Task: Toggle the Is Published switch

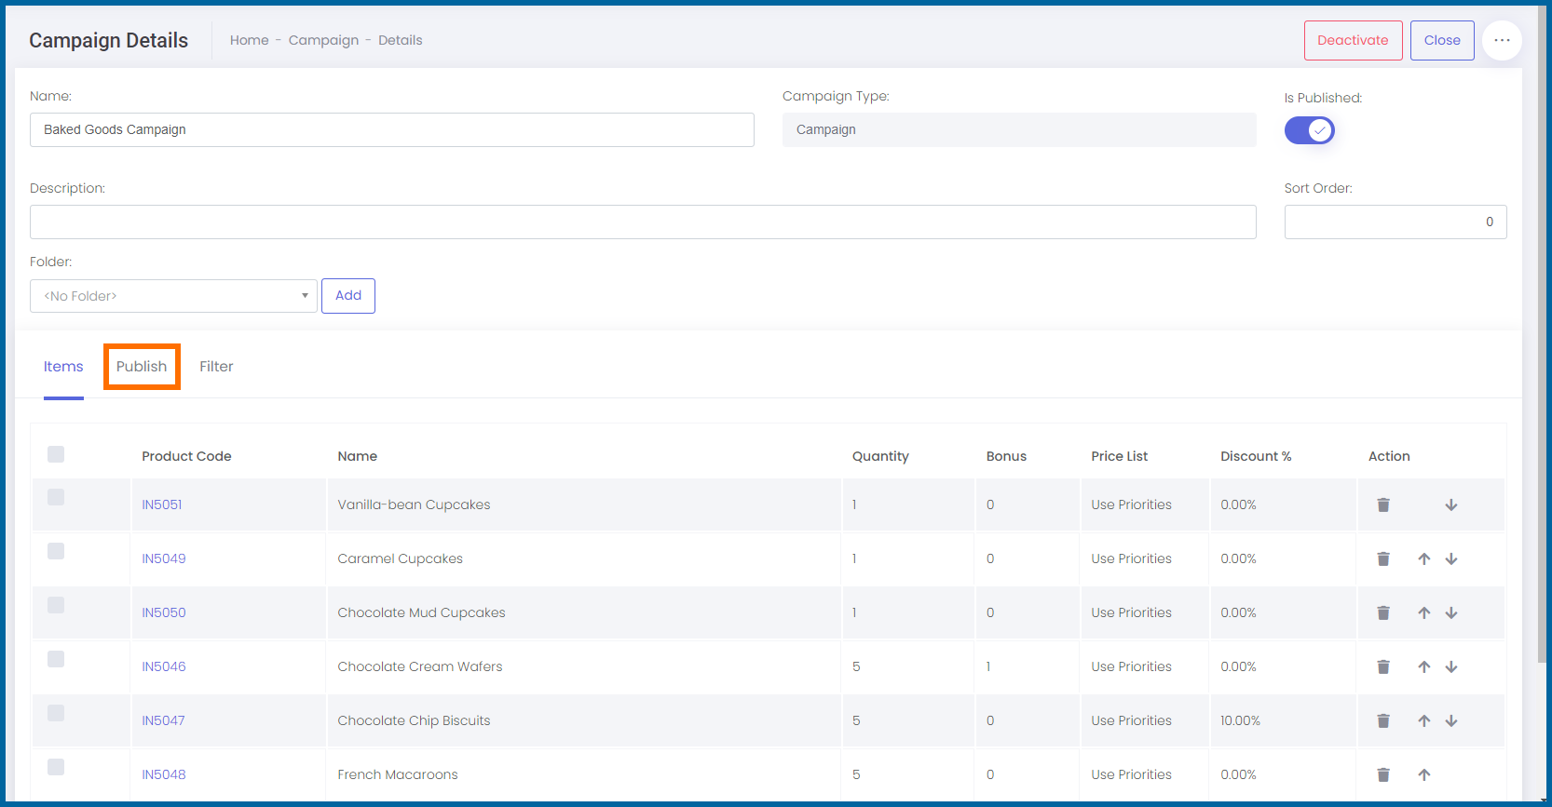Action: [1310, 130]
